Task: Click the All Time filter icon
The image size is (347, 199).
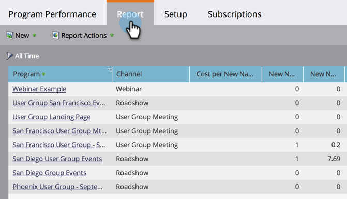Action: [9, 56]
